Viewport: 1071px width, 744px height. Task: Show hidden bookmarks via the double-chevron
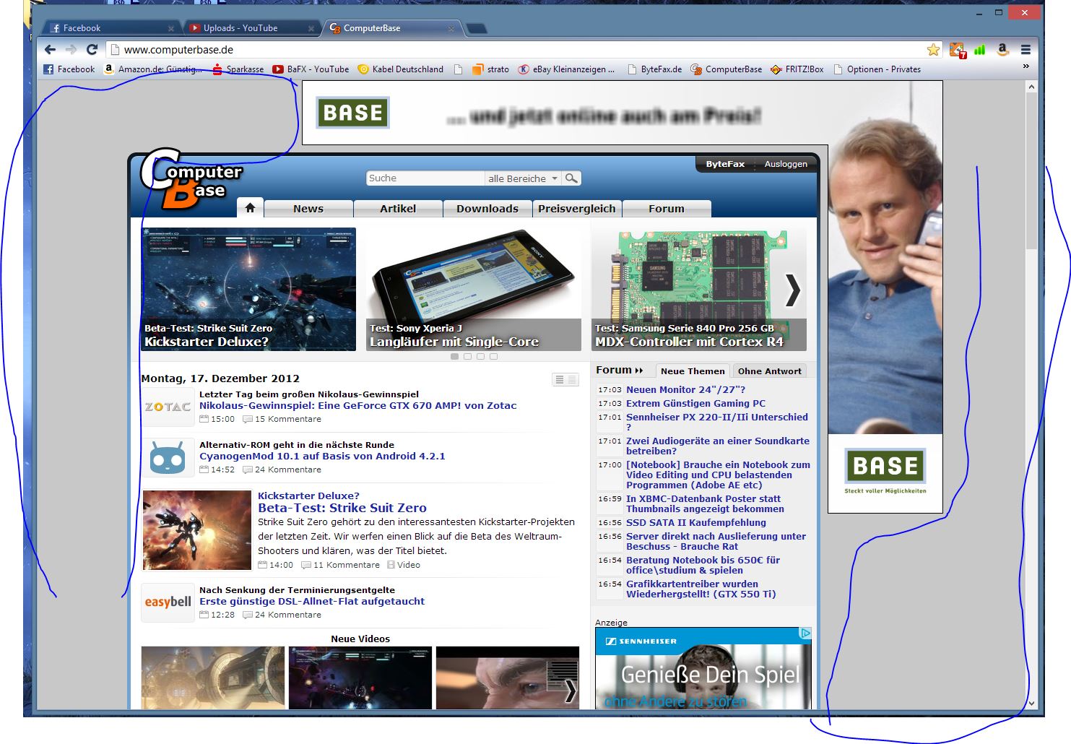click(1026, 66)
